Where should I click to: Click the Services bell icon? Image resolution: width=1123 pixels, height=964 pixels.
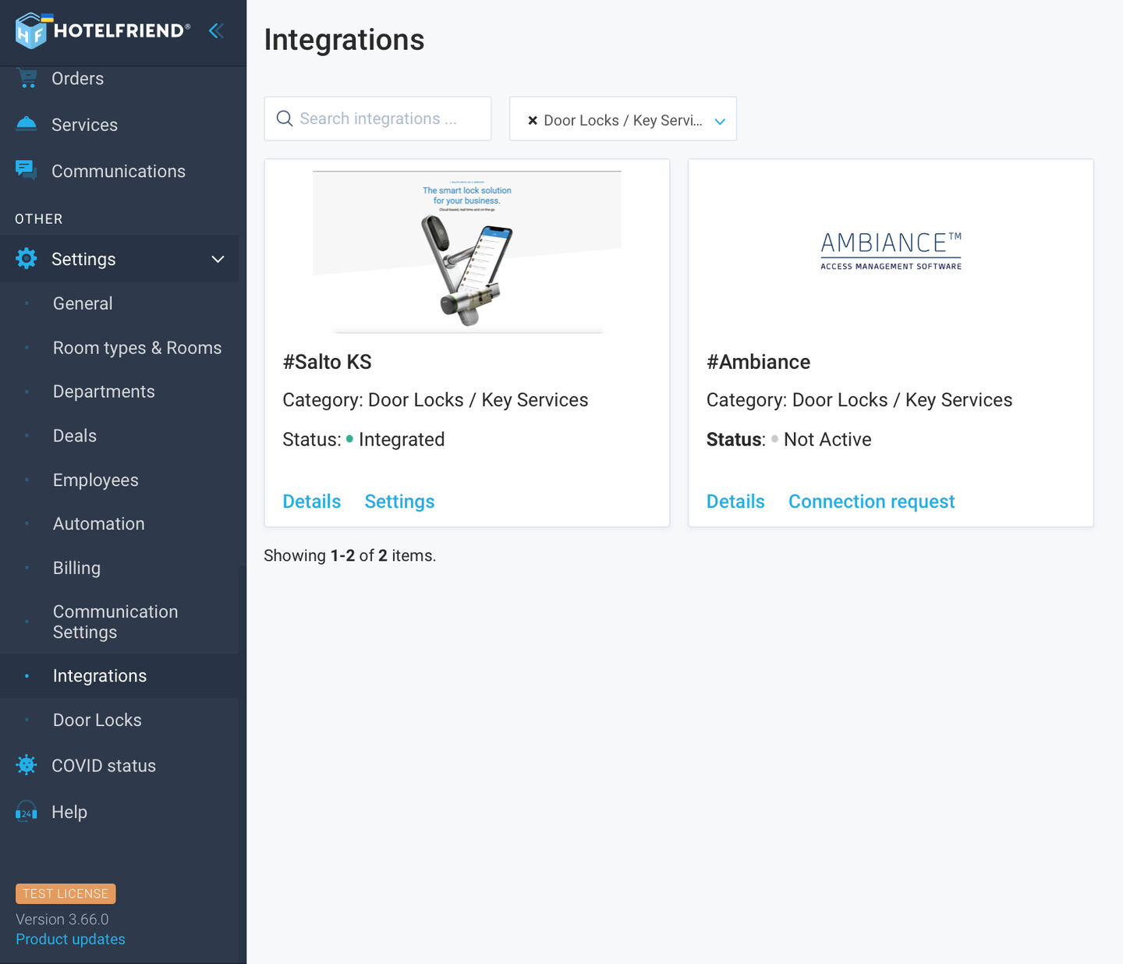tap(27, 124)
